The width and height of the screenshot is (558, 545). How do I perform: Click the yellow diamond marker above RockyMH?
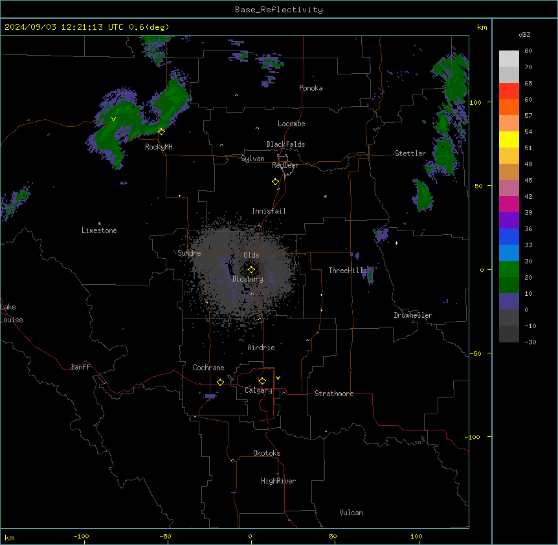tap(161, 131)
